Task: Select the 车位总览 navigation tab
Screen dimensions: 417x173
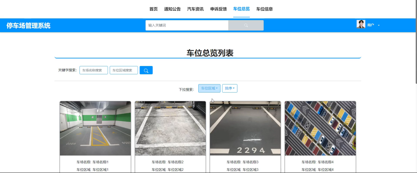Action: [x=241, y=9]
